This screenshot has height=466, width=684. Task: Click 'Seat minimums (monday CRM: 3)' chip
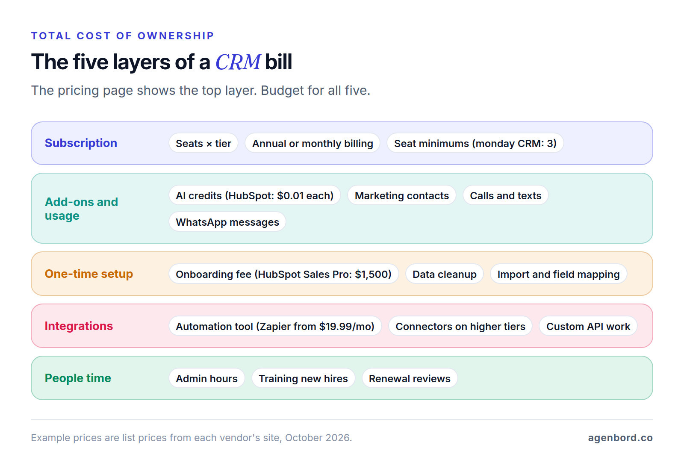475,143
